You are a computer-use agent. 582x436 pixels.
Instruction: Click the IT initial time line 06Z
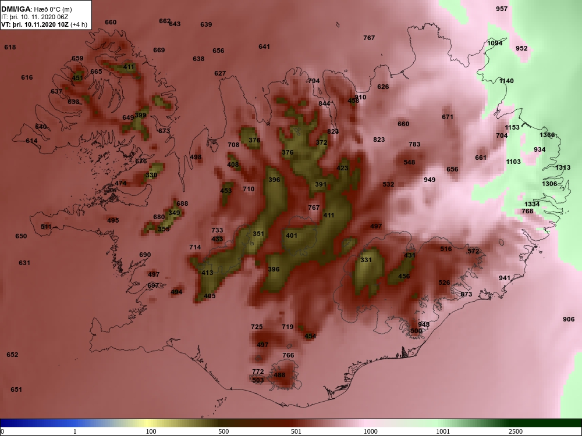coord(35,17)
